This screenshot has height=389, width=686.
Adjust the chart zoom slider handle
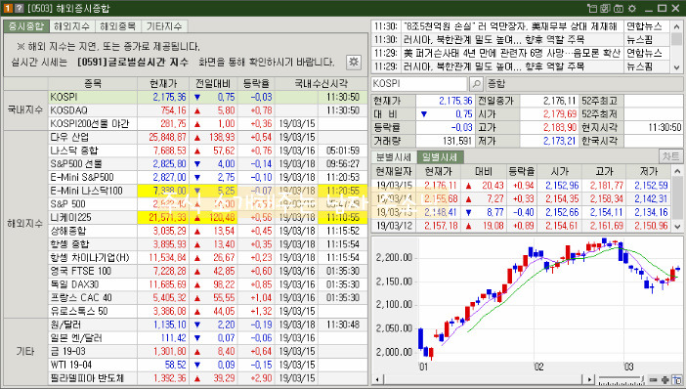click(642, 379)
